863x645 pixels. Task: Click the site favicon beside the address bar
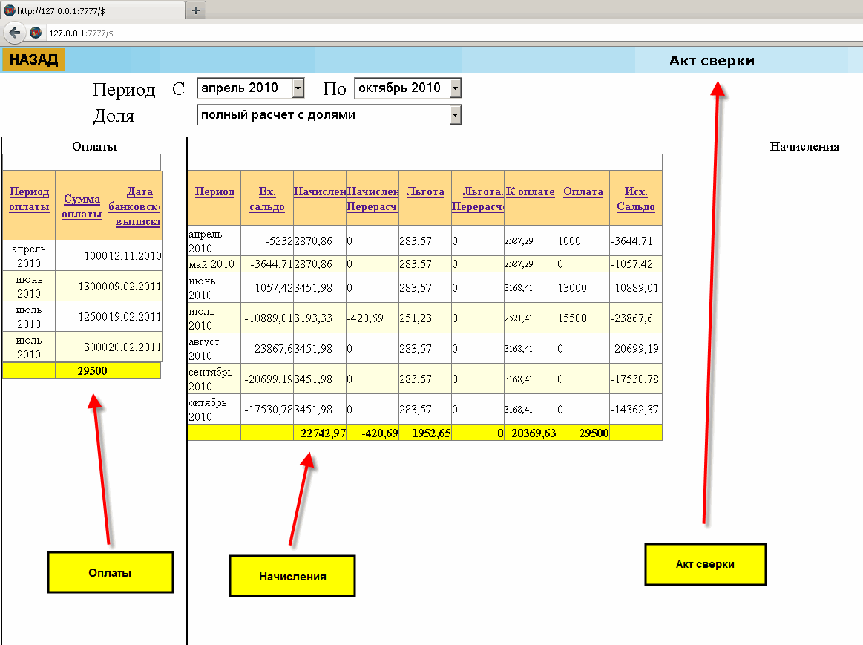tap(36, 33)
